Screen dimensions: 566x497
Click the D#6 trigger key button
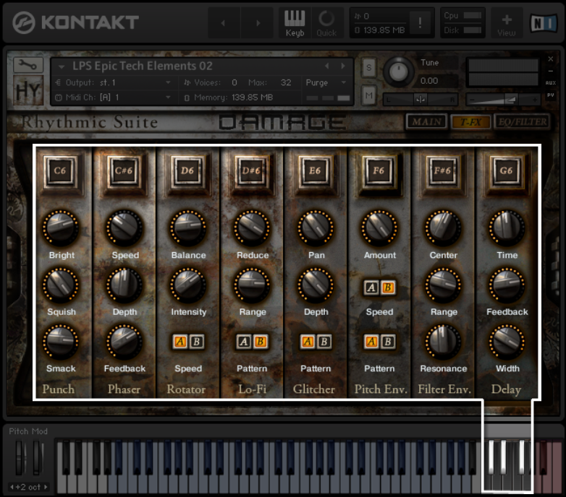251,171
